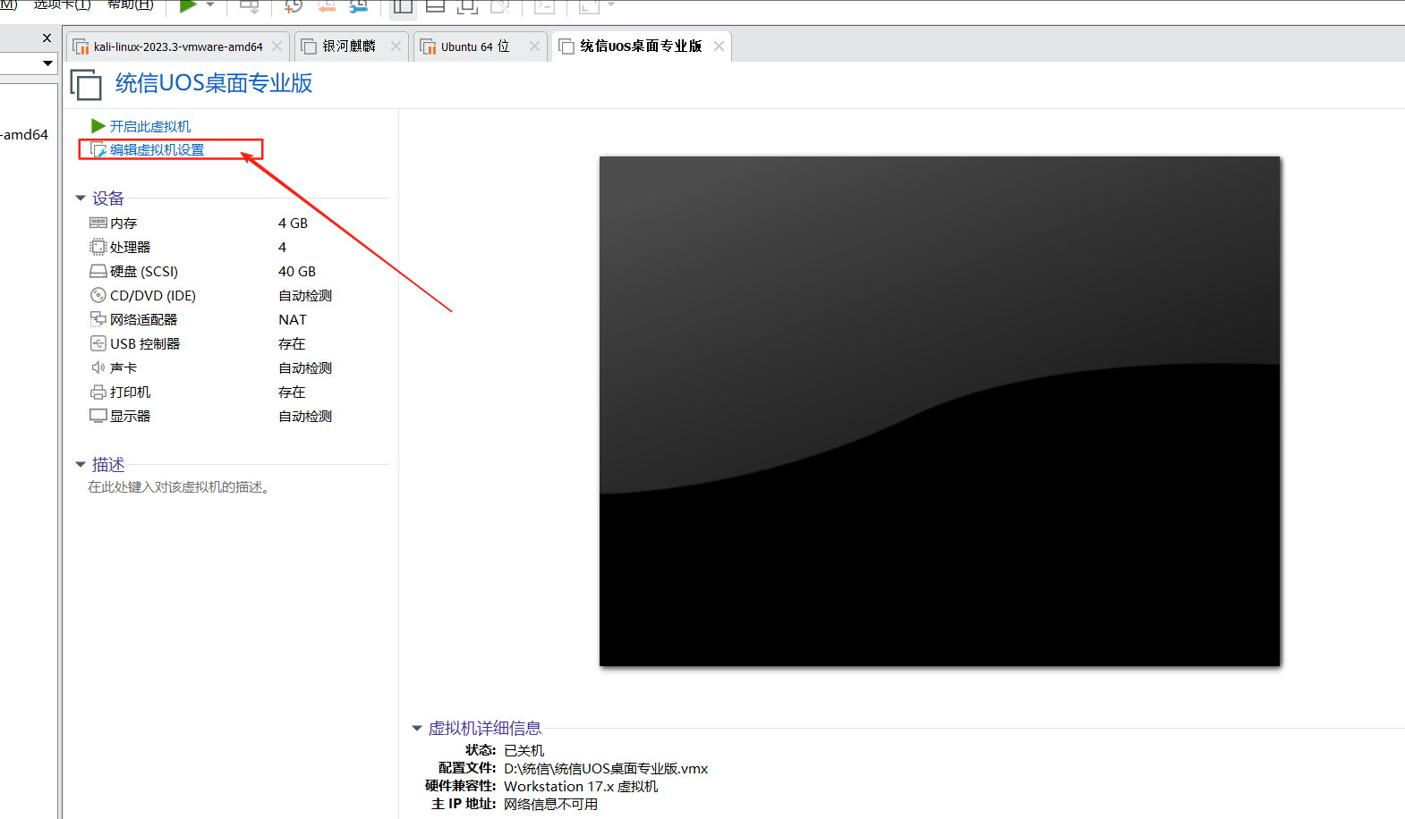
Task: Switch to the kali-linux-2023.3-vmware-amd64 tab
Action: point(178,46)
